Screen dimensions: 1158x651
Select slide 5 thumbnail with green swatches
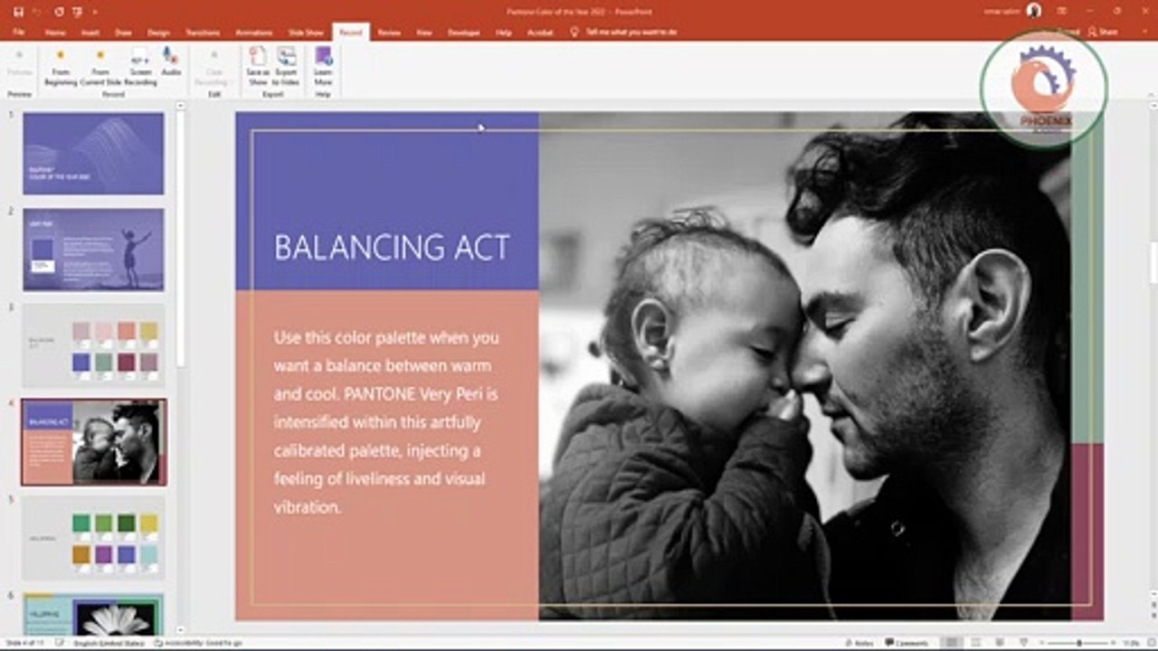(93, 538)
